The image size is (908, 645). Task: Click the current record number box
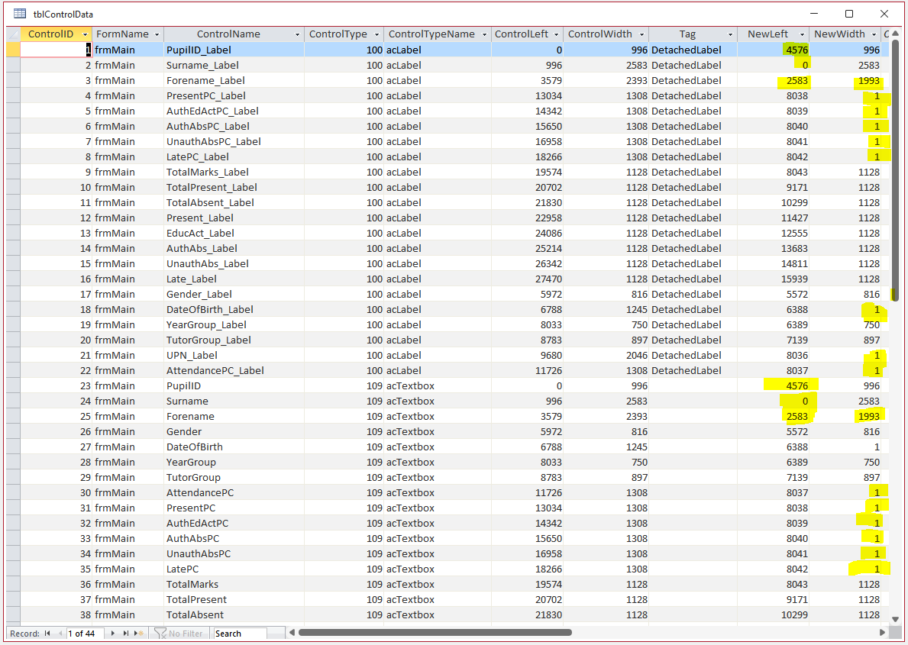[x=85, y=634]
